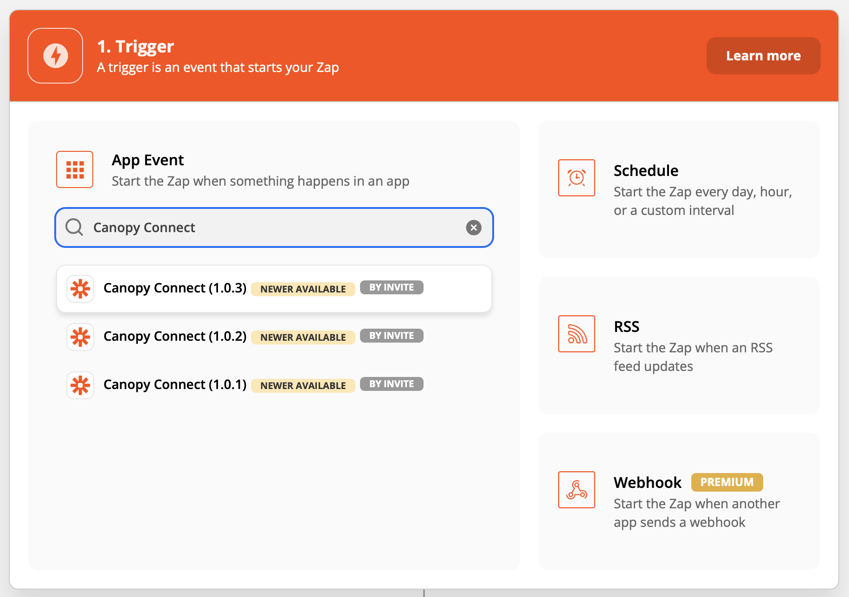
Task: Click the PREMIUM badge next to Webhook
Action: [727, 482]
